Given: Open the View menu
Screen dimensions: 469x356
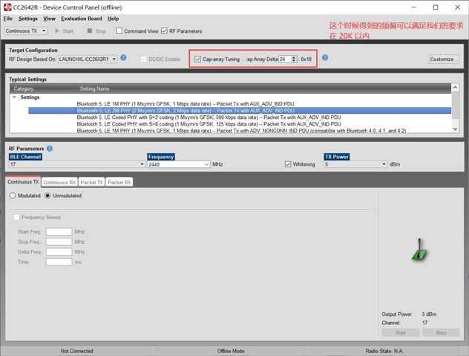Looking at the screenshot, I should click(50, 19).
